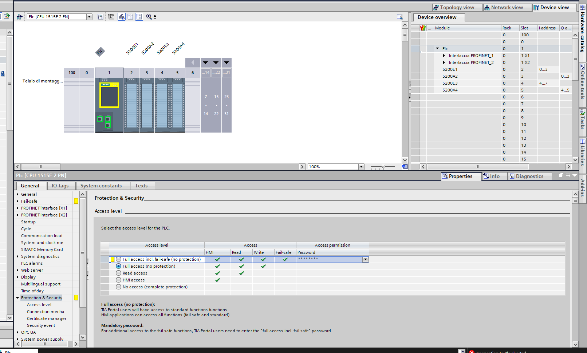Toggle the module visibility eye icon
Image resolution: width=587 pixels, height=353 pixels.
click(122, 17)
